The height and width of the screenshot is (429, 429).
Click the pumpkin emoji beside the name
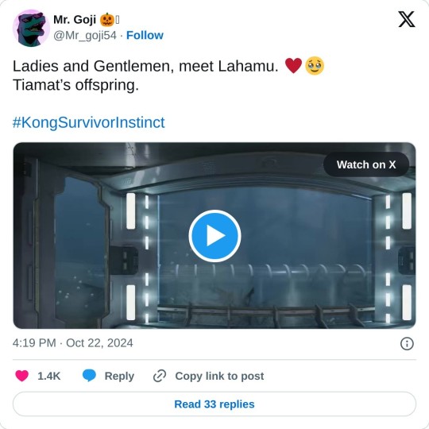106,20
